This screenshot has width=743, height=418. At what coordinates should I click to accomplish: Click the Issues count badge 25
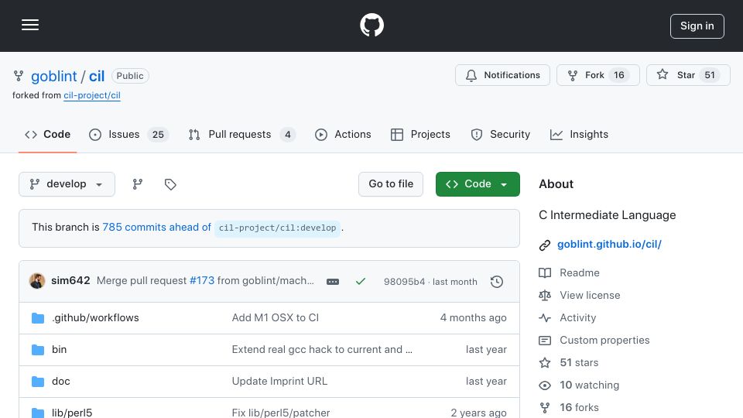[158, 135]
